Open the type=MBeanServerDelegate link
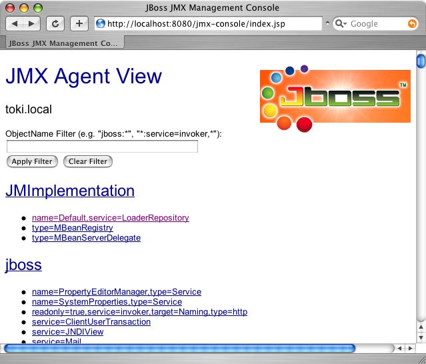This screenshot has width=426, height=364. pyautogui.click(x=86, y=238)
